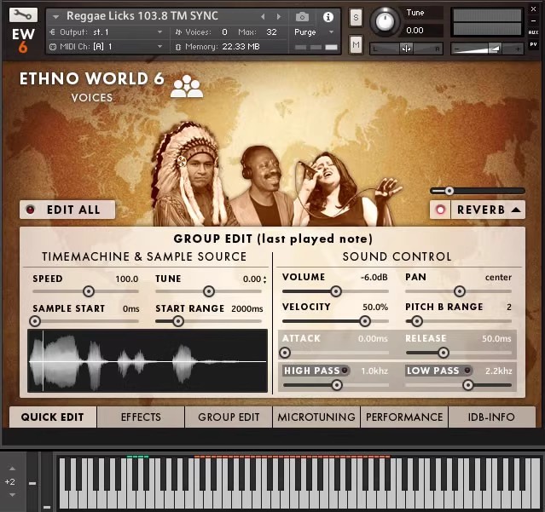Expand the Reverb preset arrow menu
Viewport: 545px width, 512px height.
(516, 210)
